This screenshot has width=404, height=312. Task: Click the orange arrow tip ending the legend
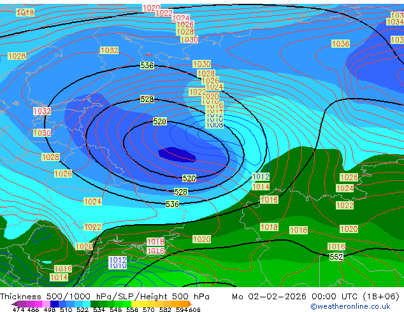(x=190, y=304)
